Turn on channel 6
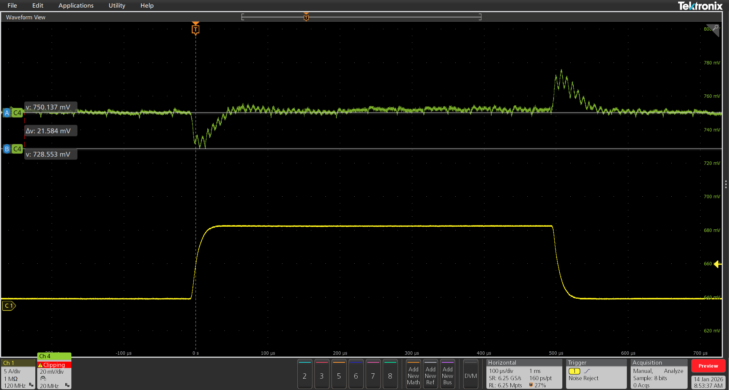Screen dimensions: 729x390 click(x=356, y=374)
